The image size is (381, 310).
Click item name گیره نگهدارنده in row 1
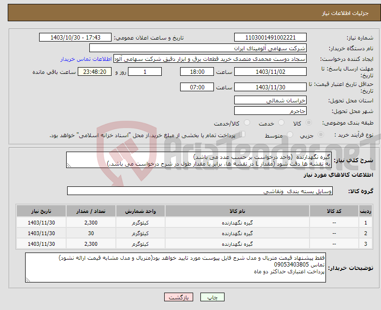coord(237,223)
